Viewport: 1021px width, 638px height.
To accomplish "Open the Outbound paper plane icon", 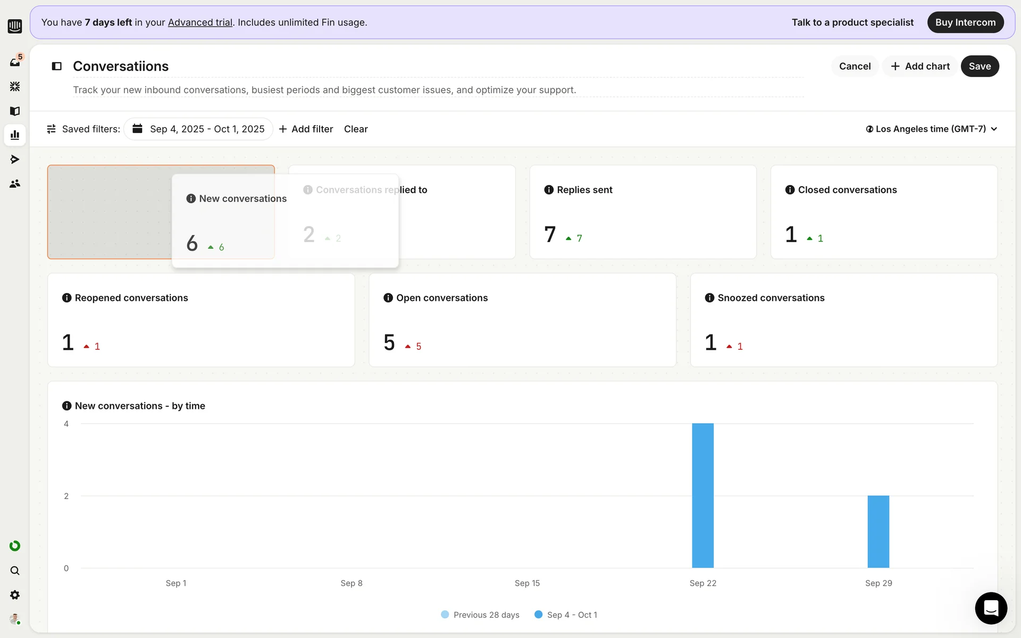I will (x=15, y=159).
